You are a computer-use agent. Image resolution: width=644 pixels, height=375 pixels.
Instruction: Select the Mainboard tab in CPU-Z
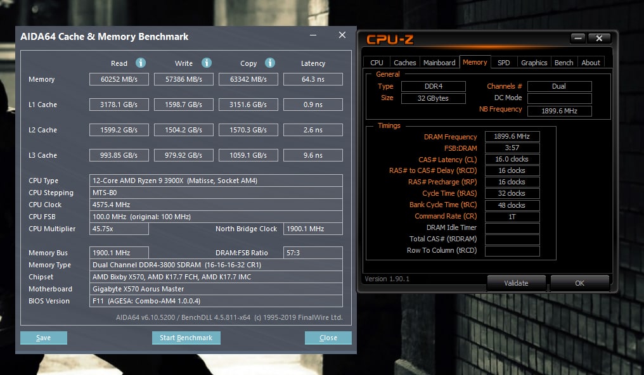(439, 62)
